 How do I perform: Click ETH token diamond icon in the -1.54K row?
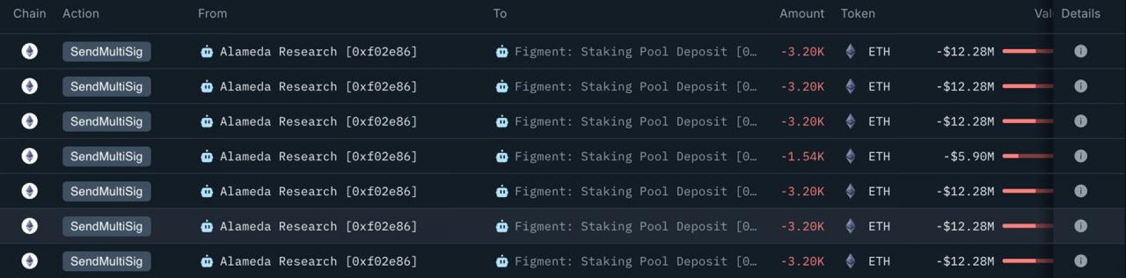850,156
